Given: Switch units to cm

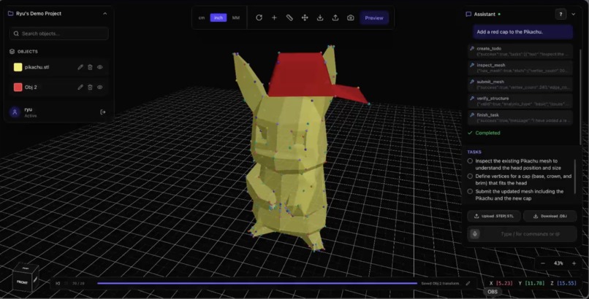Looking at the screenshot, I should 202,18.
